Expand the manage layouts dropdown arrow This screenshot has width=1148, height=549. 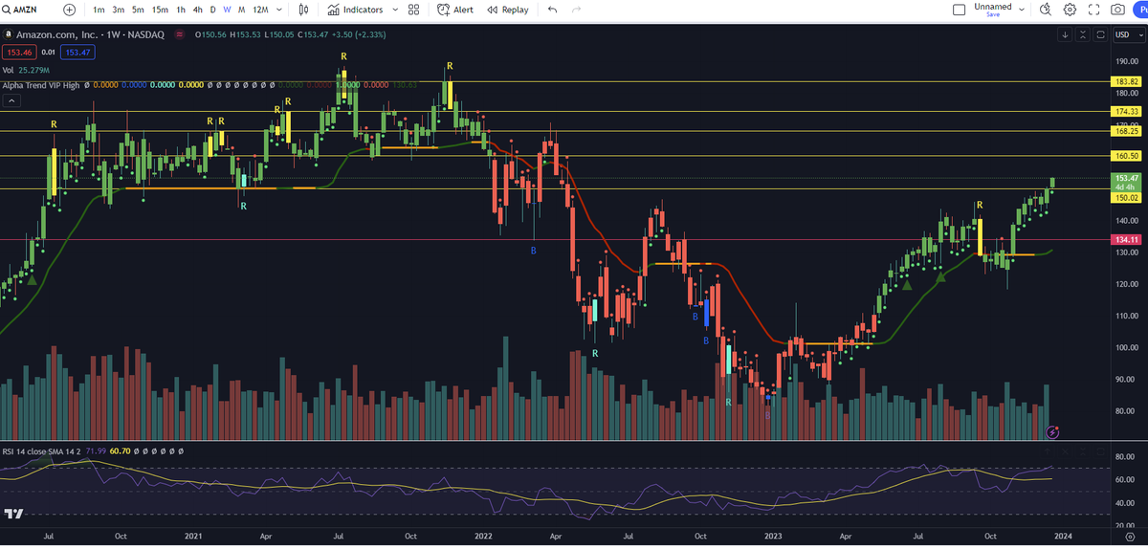(x=1023, y=10)
